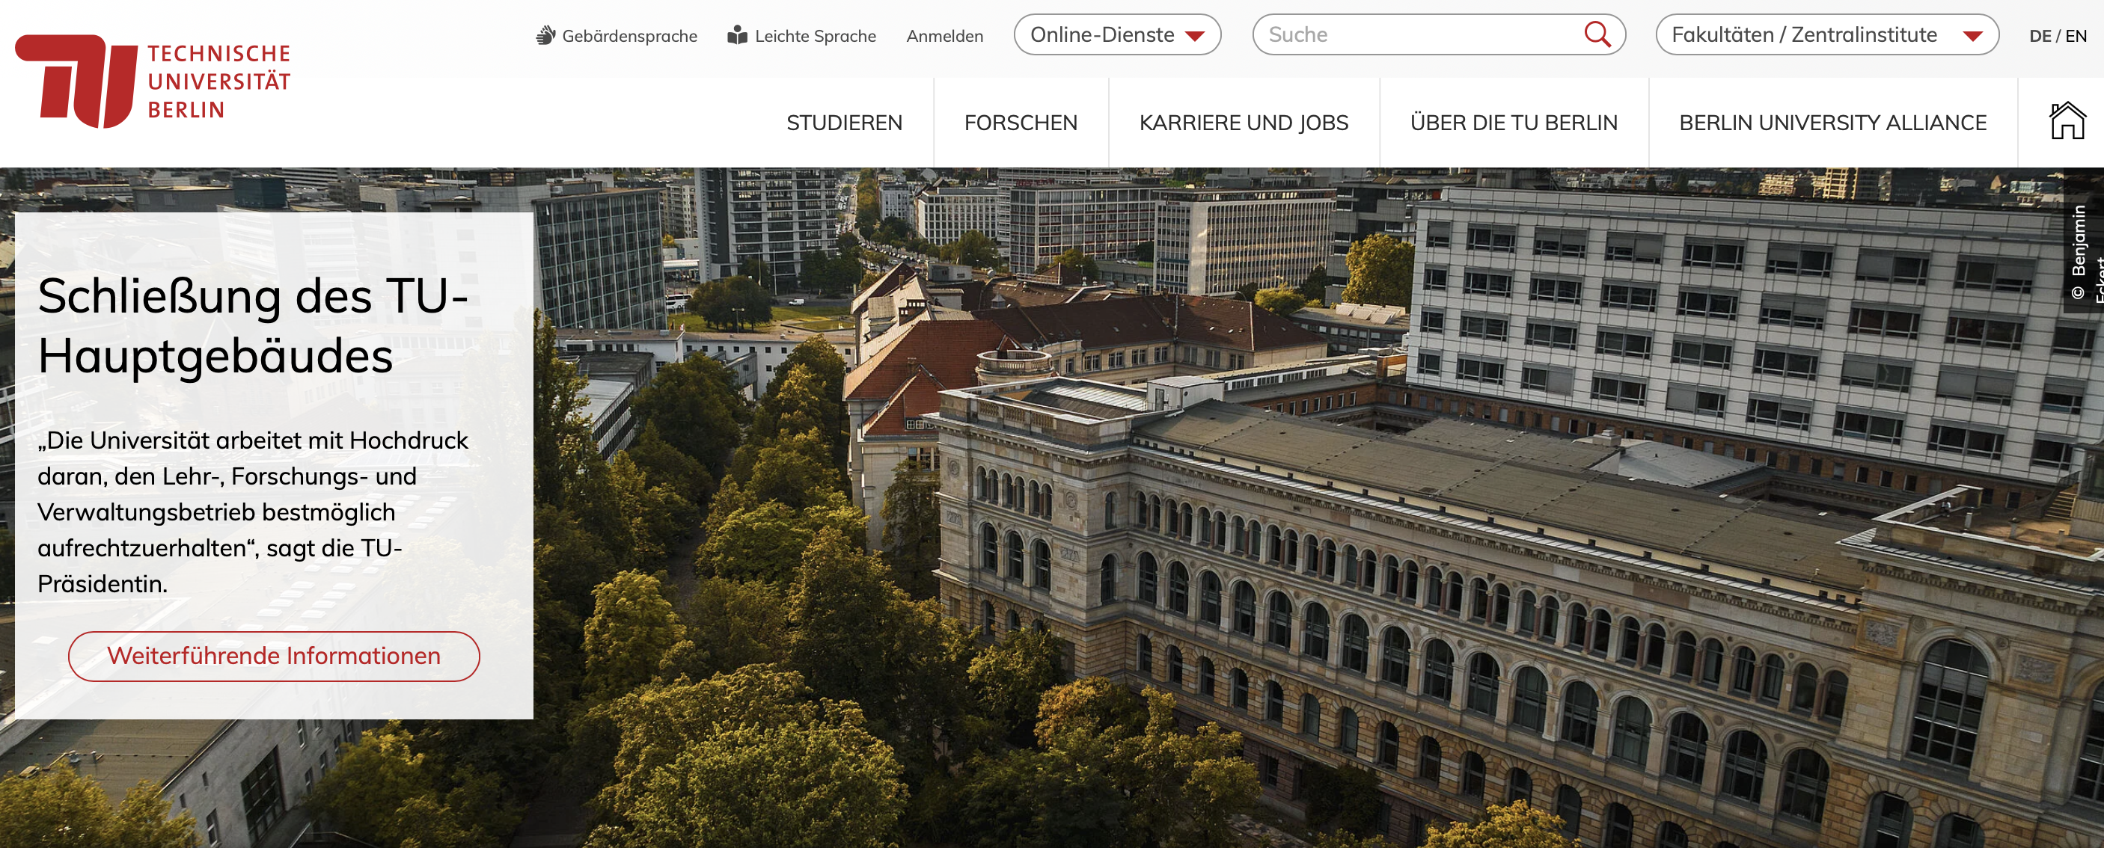Open KARRIERE UND JOBS menu
The width and height of the screenshot is (2104, 848).
coord(1243,123)
